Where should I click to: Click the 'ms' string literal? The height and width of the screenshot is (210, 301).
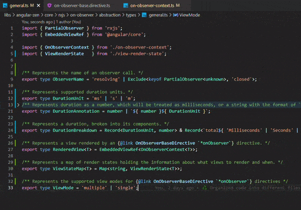(96, 98)
